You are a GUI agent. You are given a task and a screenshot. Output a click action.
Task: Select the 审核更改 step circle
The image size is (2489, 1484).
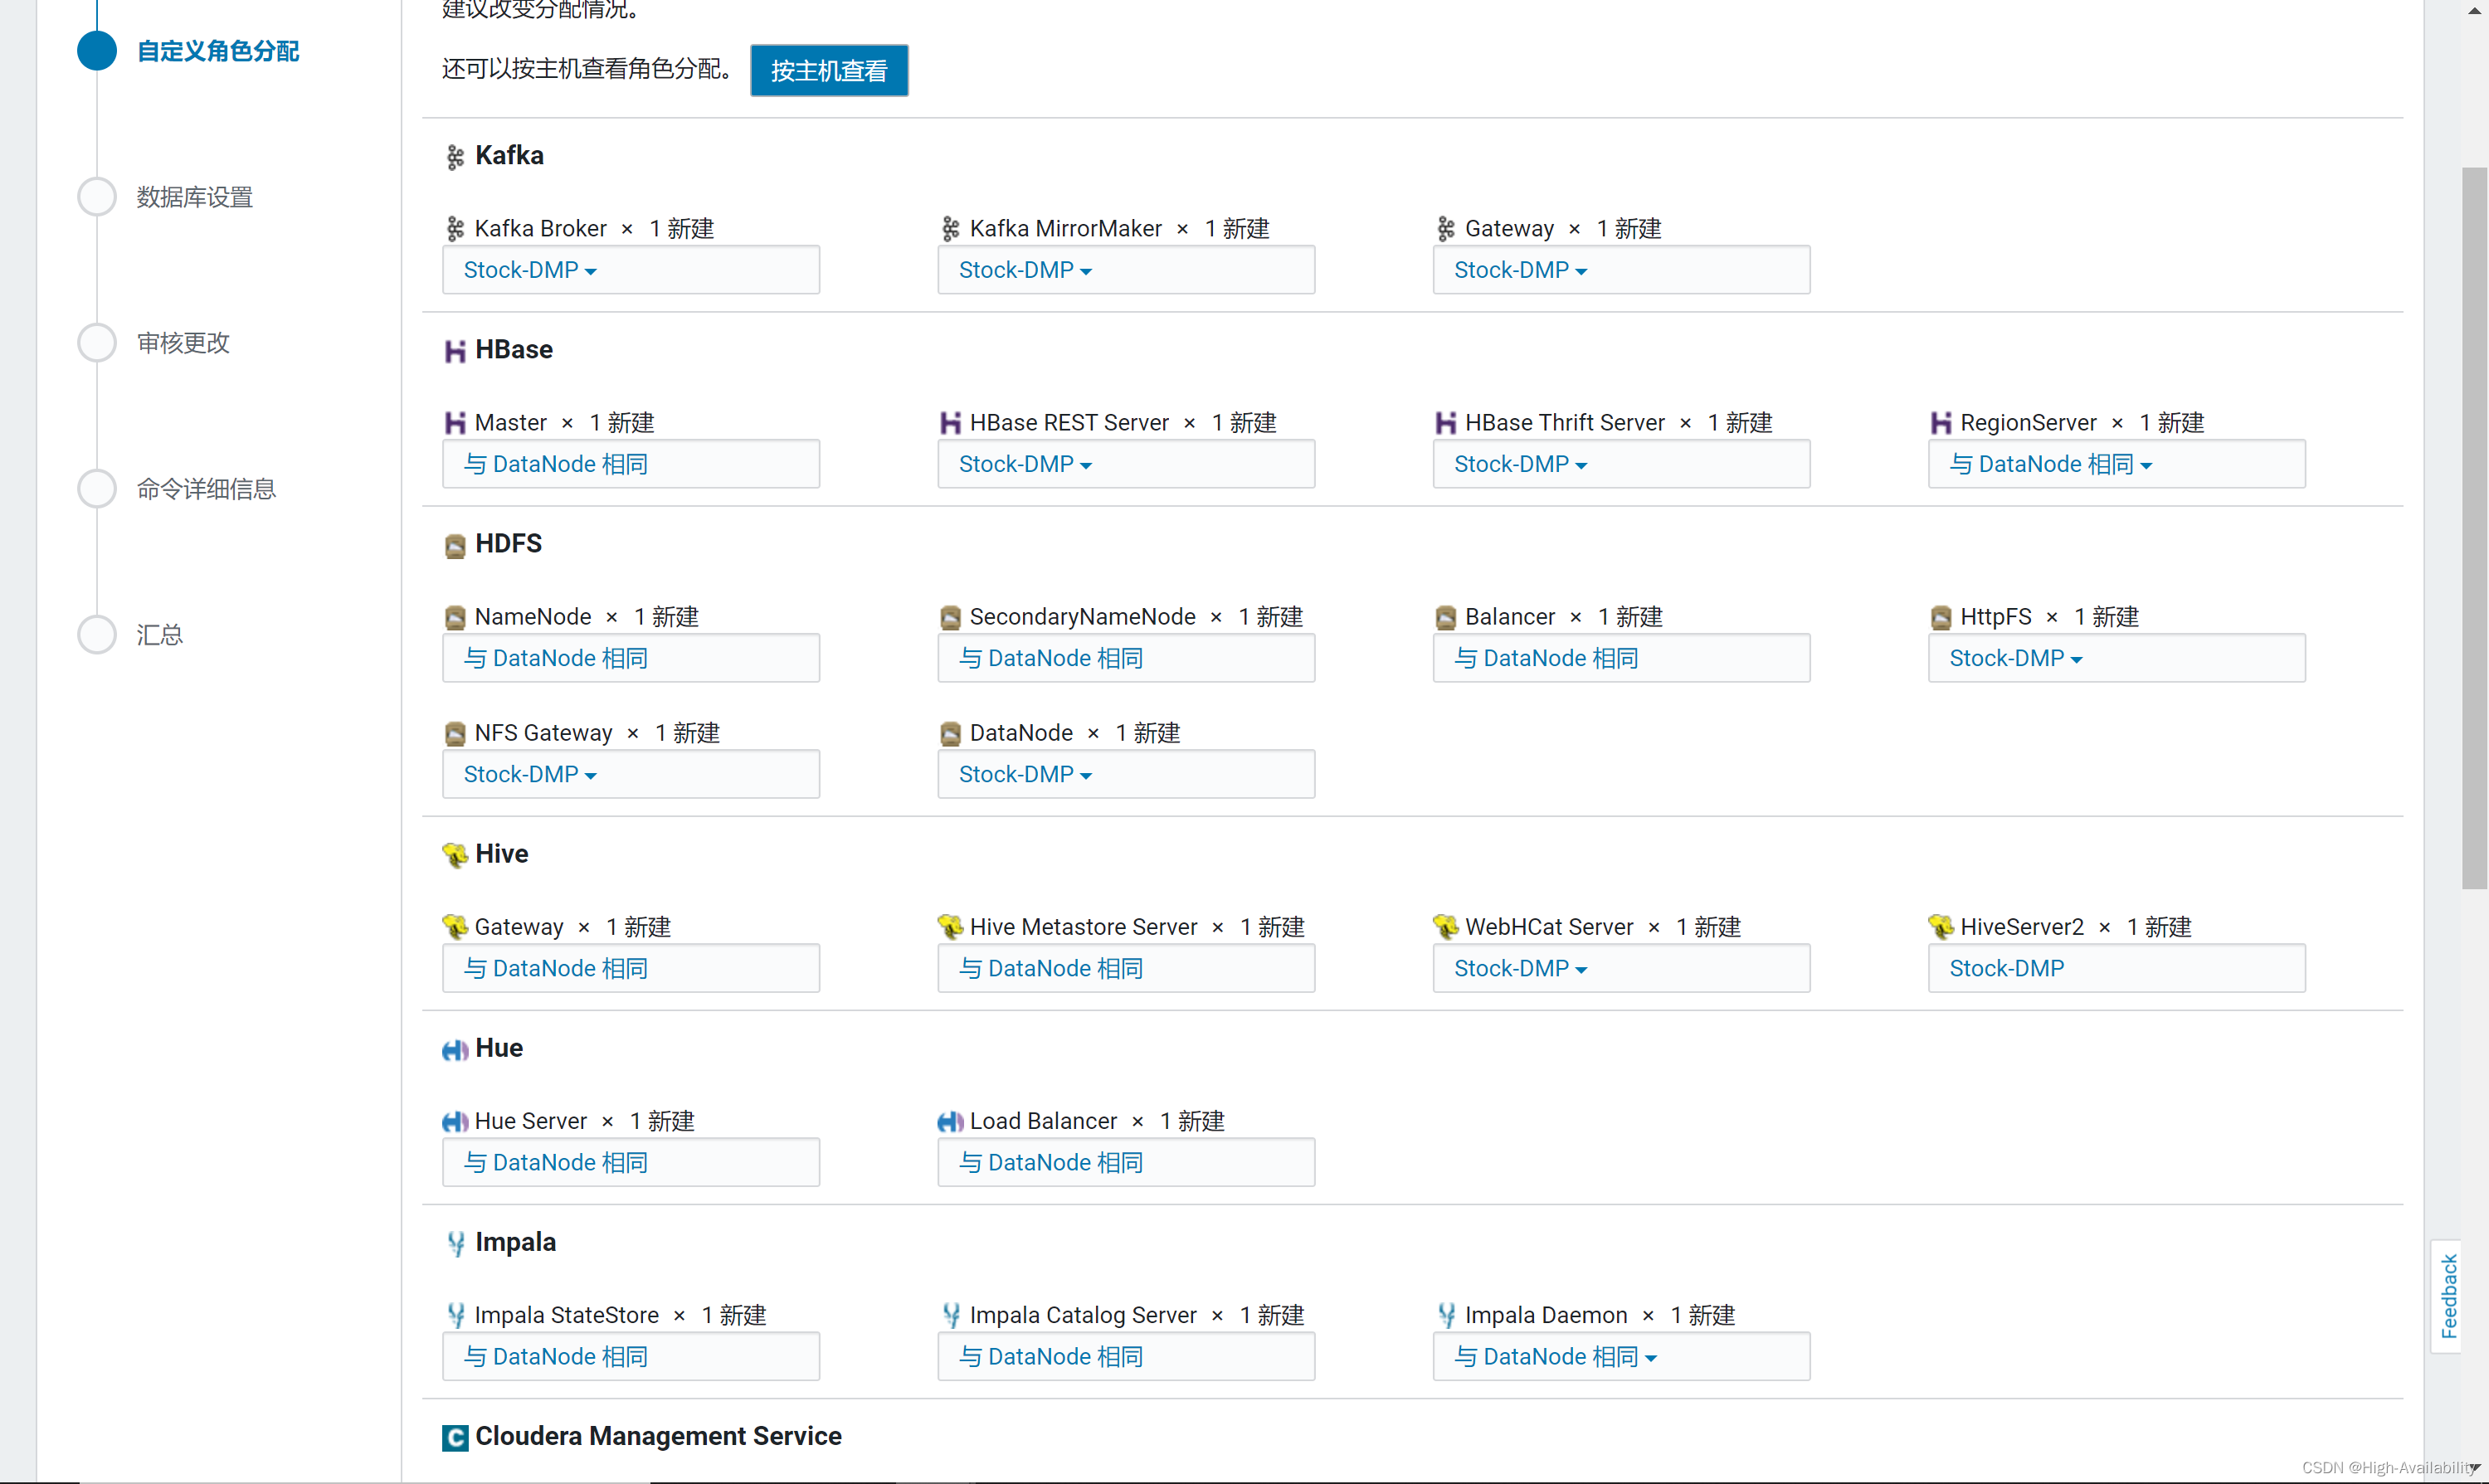click(x=97, y=343)
